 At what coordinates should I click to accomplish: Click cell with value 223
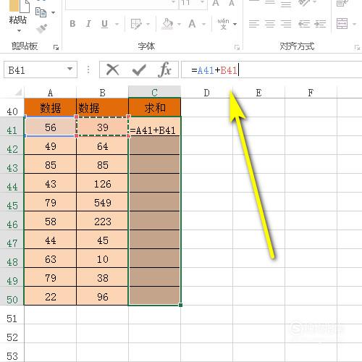(102, 221)
